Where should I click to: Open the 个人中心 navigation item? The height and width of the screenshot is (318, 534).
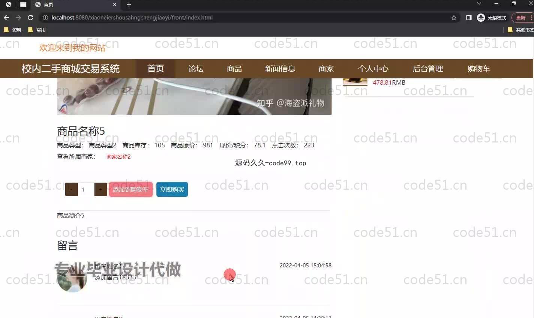coord(373,69)
